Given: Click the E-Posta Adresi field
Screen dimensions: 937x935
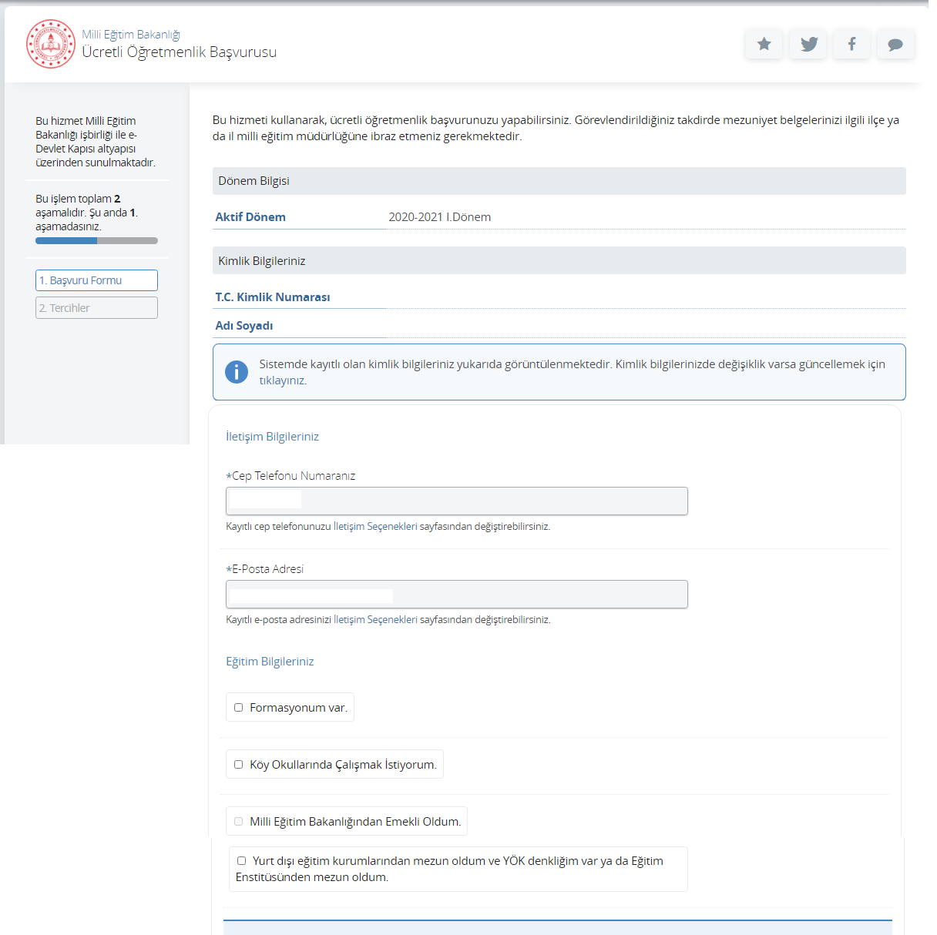Looking at the screenshot, I should click(456, 595).
